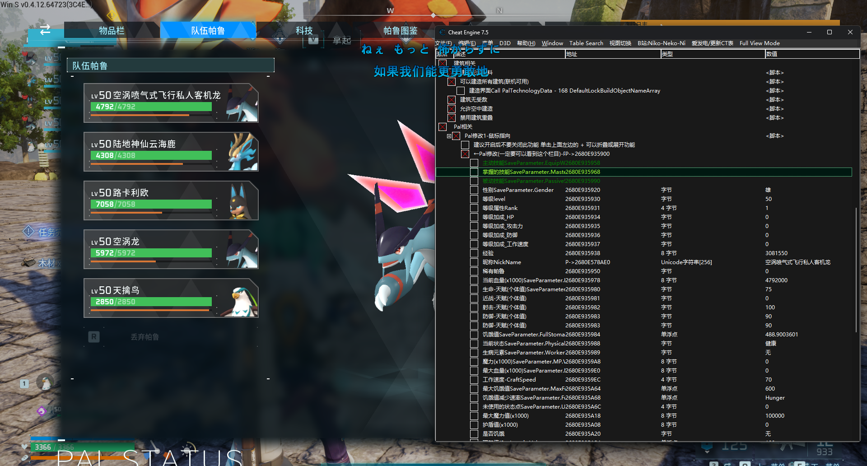Switch to the 队伍帕鲁 tab

click(208, 30)
